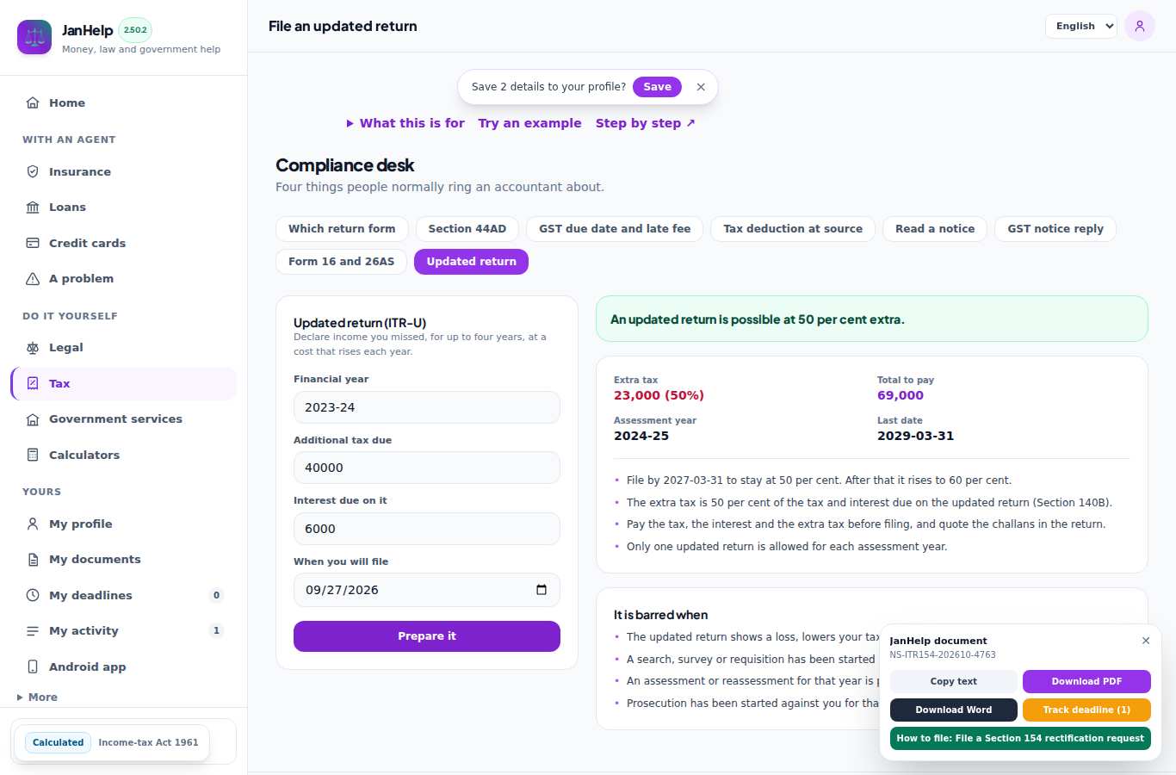The height and width of the screenshot is (775, 1176).
Task: Click the My profile person icon
Action: click(x=33, y=524)
